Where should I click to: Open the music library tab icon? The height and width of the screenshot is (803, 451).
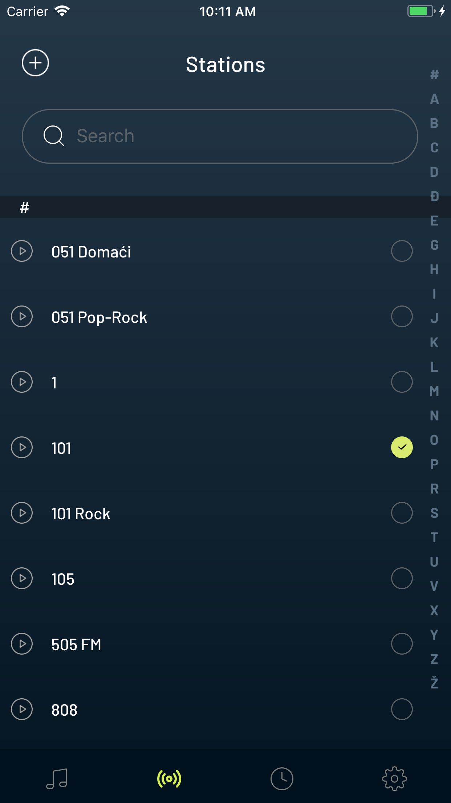(56, 778)
